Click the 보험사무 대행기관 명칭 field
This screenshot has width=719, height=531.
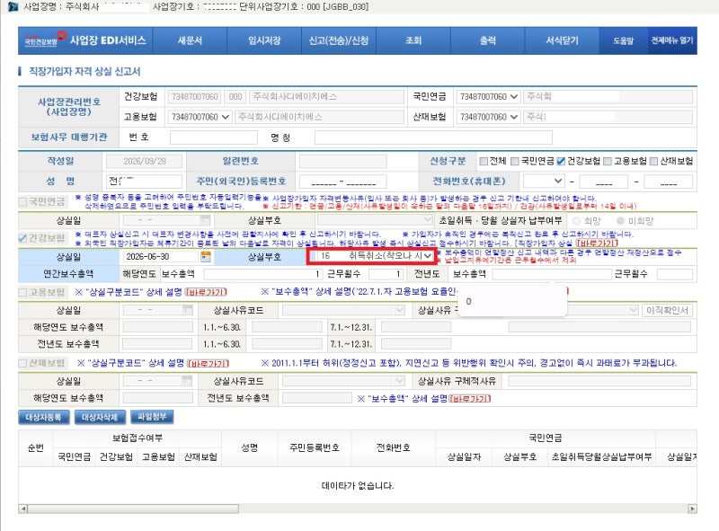[x=433, y=137]
